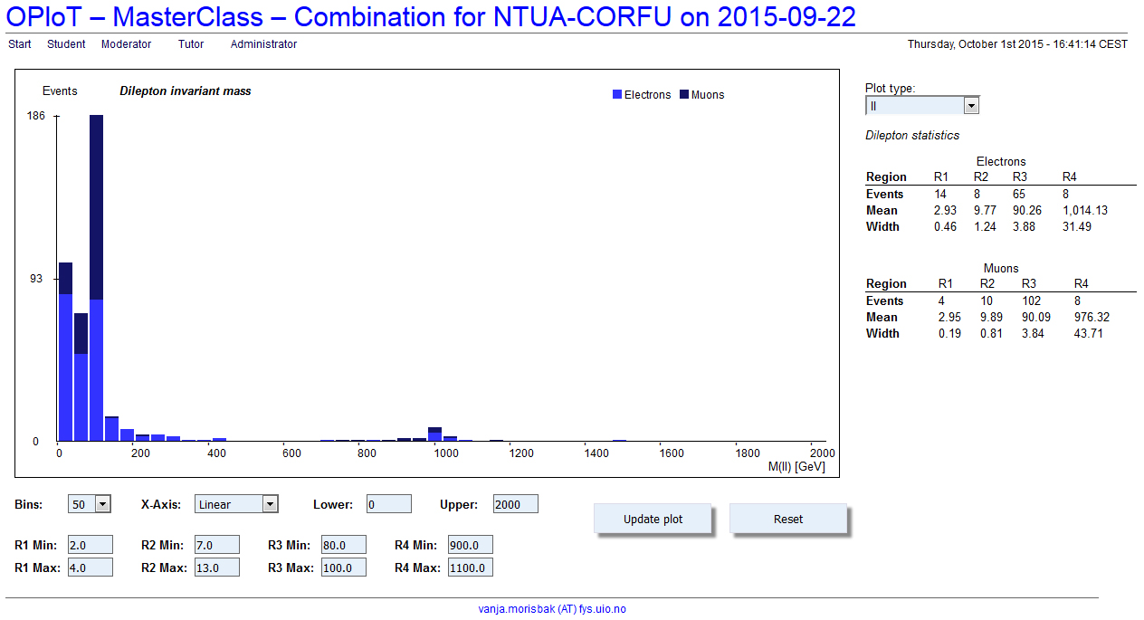Click Muons R4 mean value 976.32
Screen dimensions: 1144x620
click(x=1092, y=318)
